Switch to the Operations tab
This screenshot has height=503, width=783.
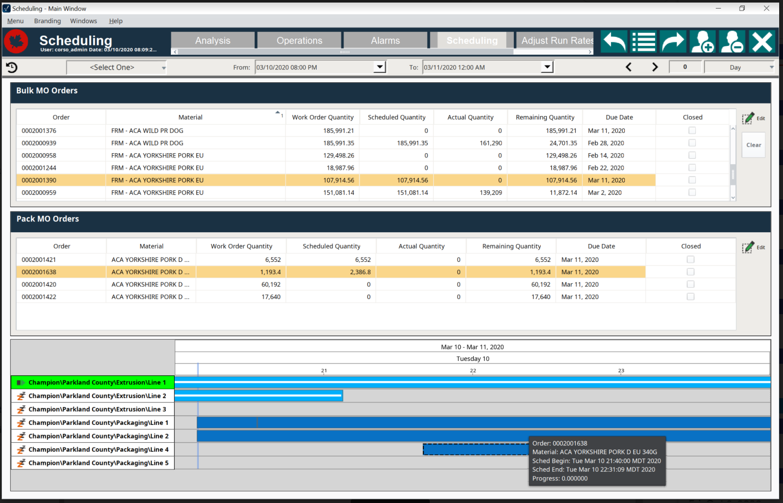tap(299, 40)
